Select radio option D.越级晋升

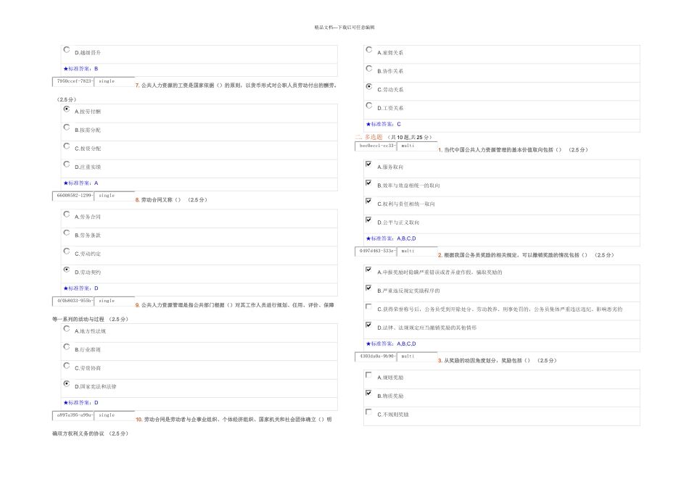pyautogui.click(x=66, y=49)
